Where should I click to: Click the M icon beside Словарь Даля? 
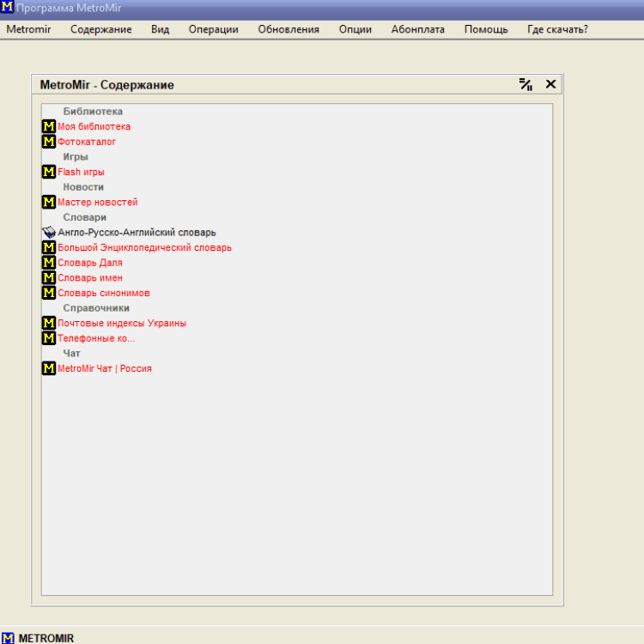[49, 263]
